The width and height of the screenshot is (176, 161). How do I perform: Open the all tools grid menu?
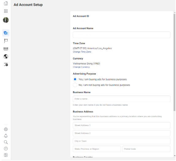point(6,11)
